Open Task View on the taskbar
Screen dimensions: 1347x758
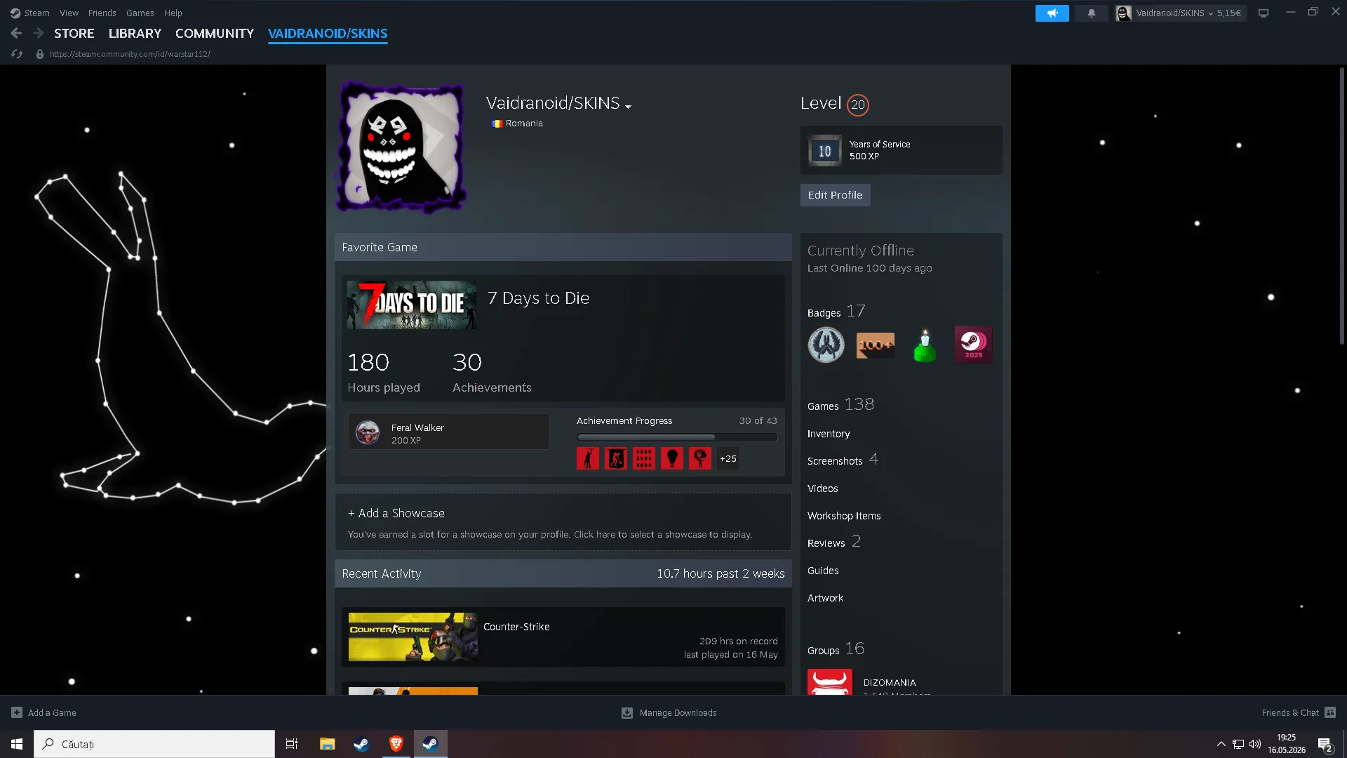(292, 744)
